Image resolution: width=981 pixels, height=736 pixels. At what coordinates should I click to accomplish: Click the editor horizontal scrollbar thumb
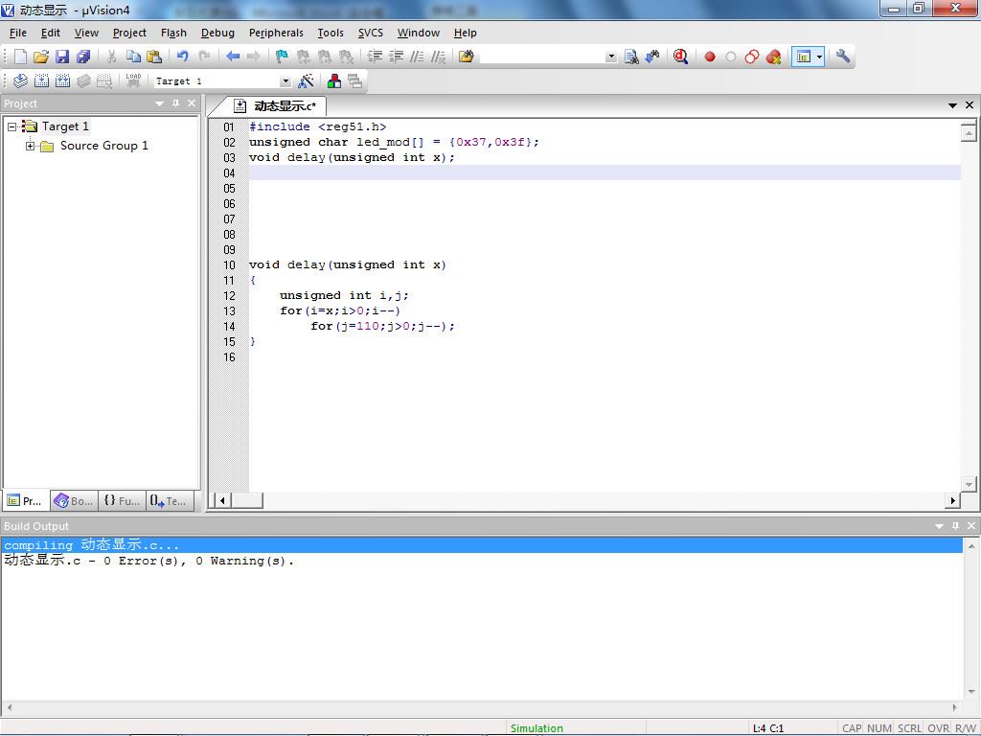pos(246,500)
